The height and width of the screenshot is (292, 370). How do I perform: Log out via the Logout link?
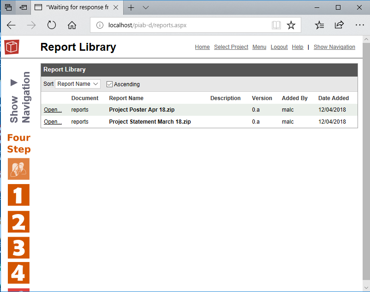pyautogui.click(x=279, y=47)
